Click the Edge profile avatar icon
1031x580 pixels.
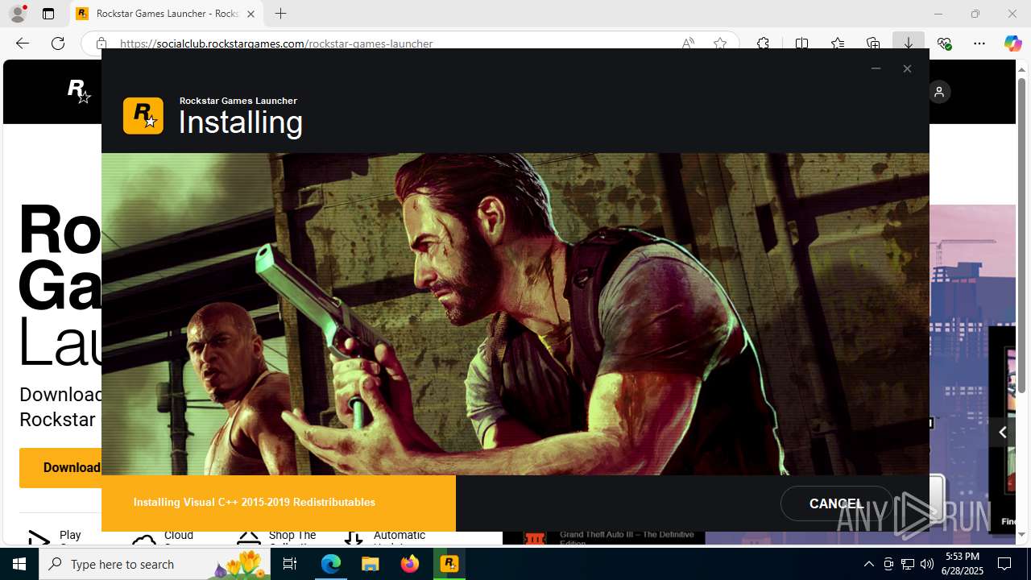pyautogui.click(x=17, y=14)
